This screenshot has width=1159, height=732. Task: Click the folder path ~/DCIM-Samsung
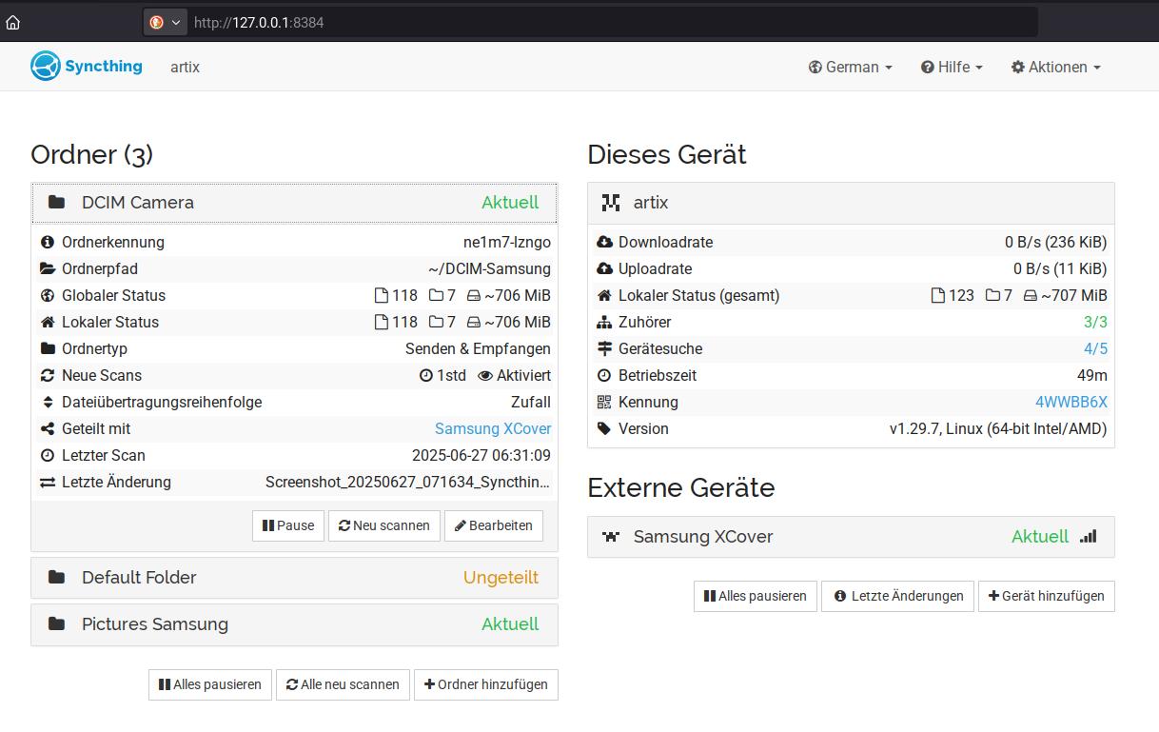point(489,269)
